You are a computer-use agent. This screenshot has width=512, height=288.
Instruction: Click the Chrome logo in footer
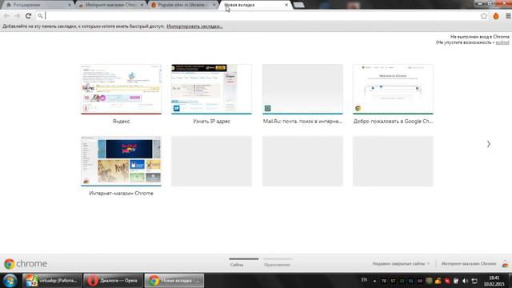coord(26,263)
